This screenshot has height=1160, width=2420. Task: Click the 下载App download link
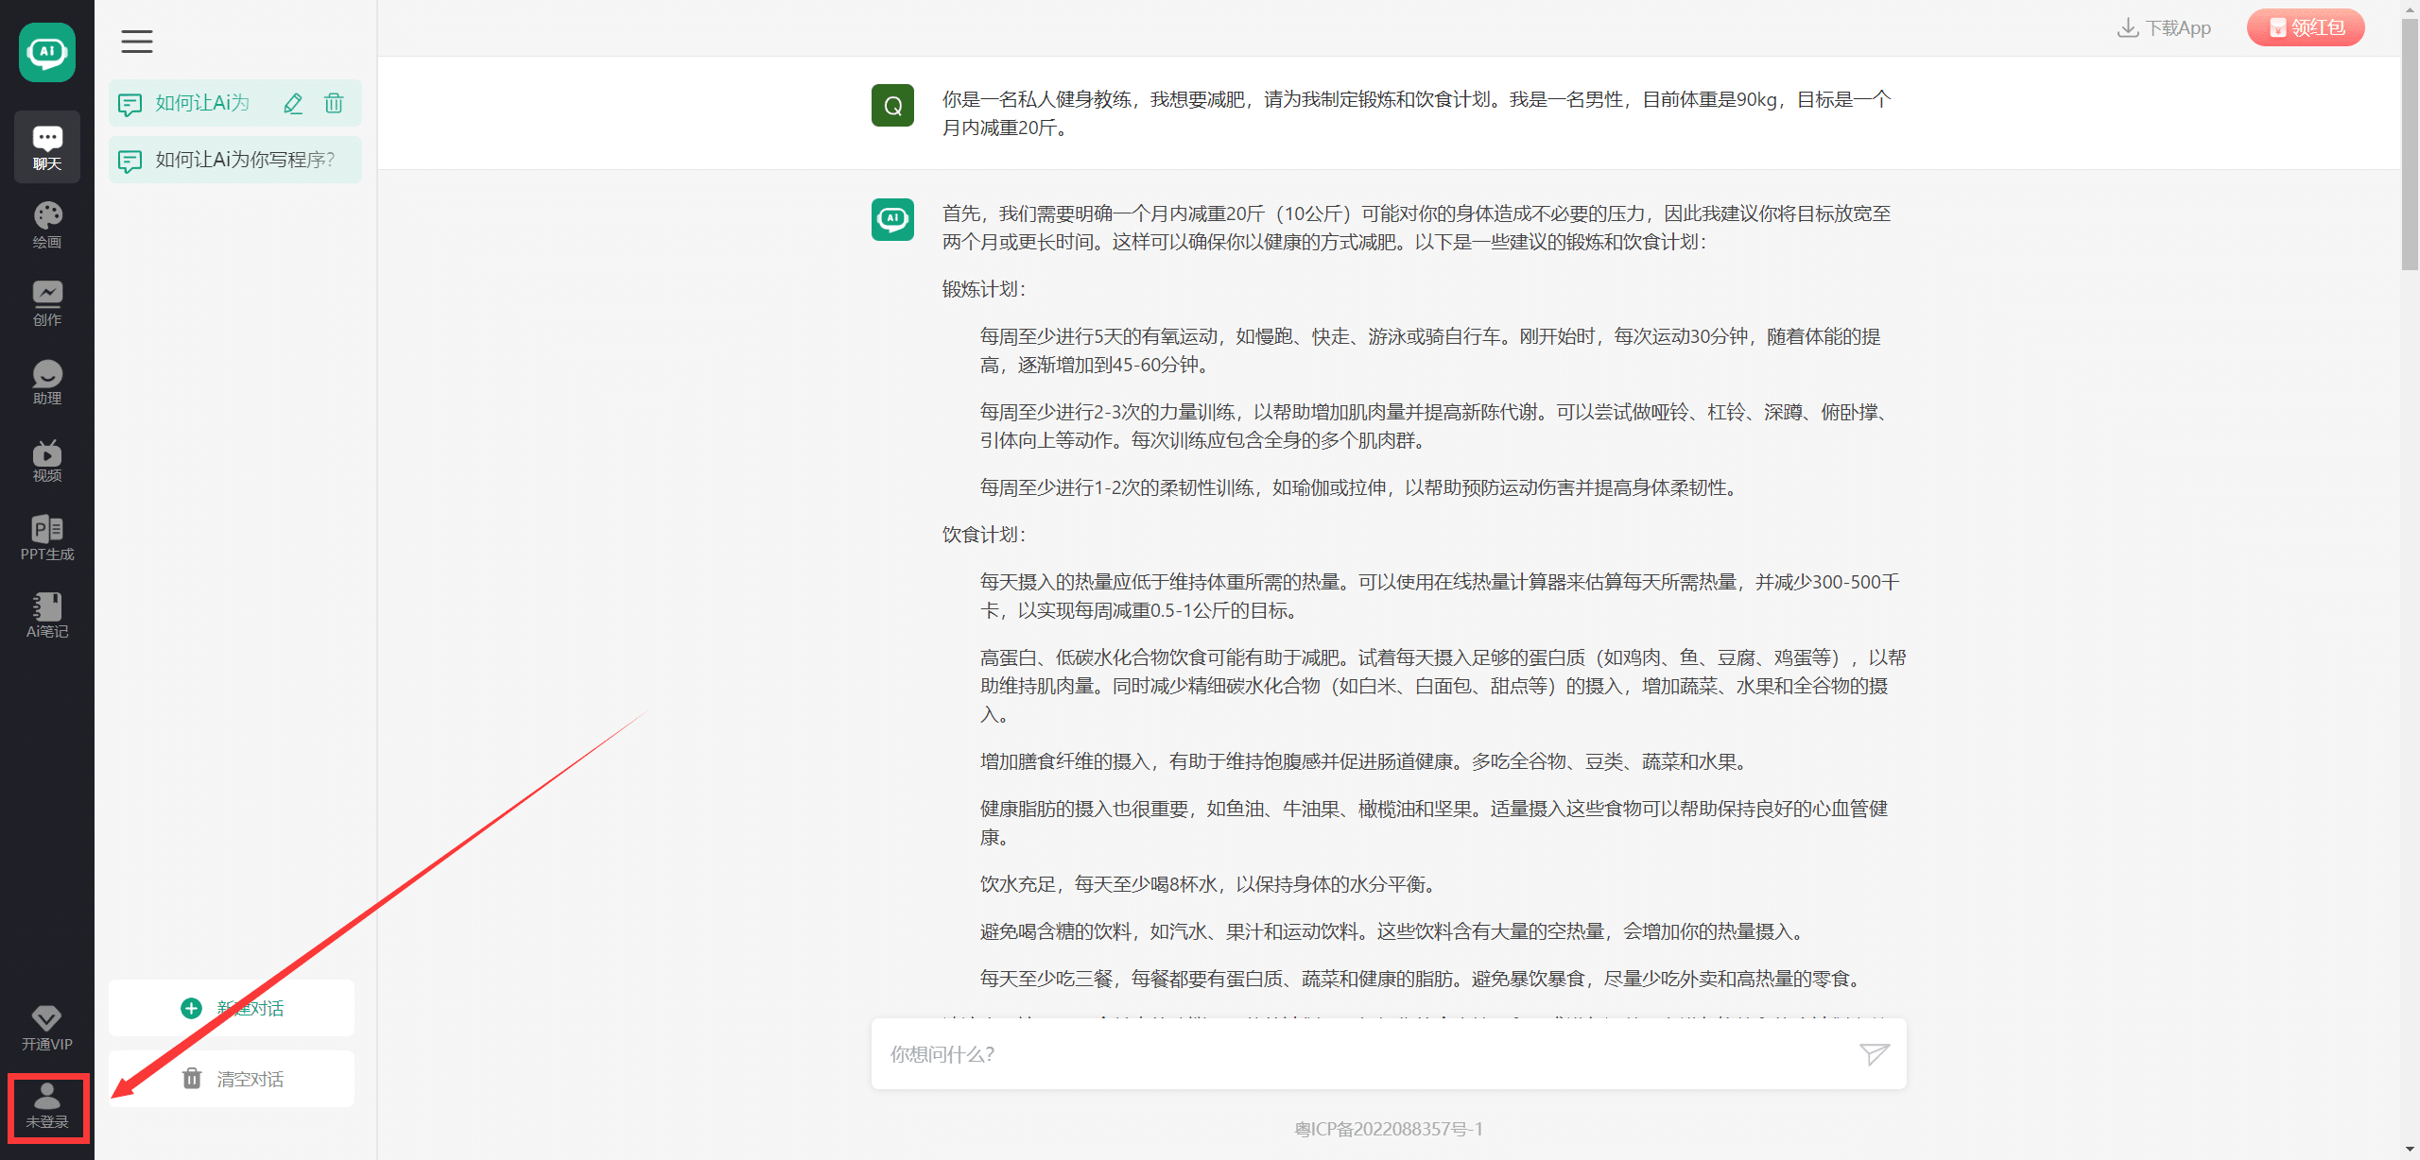point(2164,27)
